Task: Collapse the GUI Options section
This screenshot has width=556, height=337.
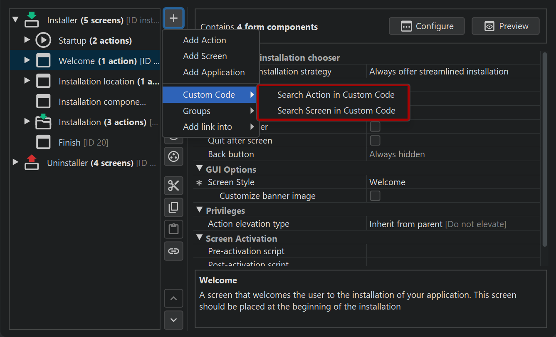Action: coord(199,169)
